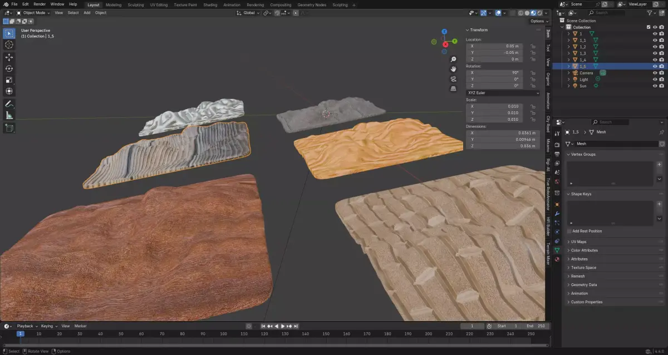Pick the Add Cube tool

9,128
